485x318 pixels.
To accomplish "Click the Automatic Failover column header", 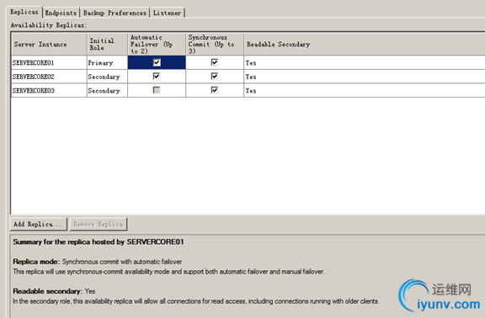I will point(157,45).
